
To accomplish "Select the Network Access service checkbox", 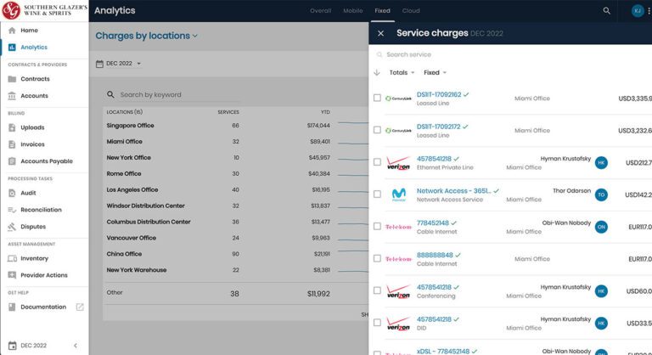I will click(x=377, y=194).
